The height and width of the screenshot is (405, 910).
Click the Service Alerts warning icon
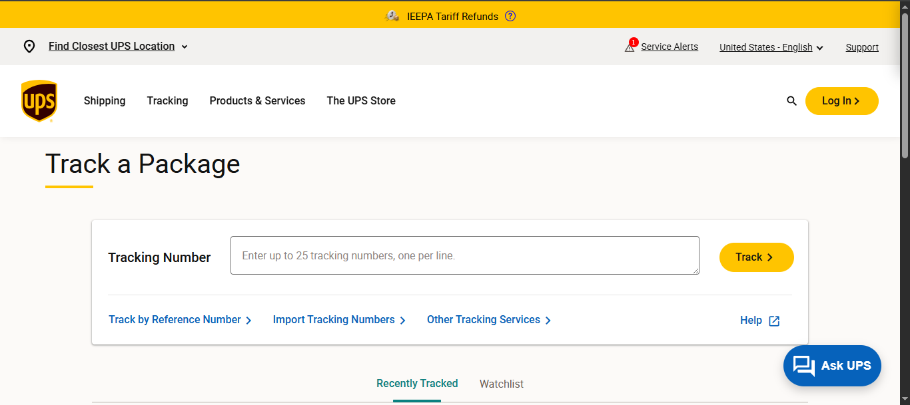point(630,47)
